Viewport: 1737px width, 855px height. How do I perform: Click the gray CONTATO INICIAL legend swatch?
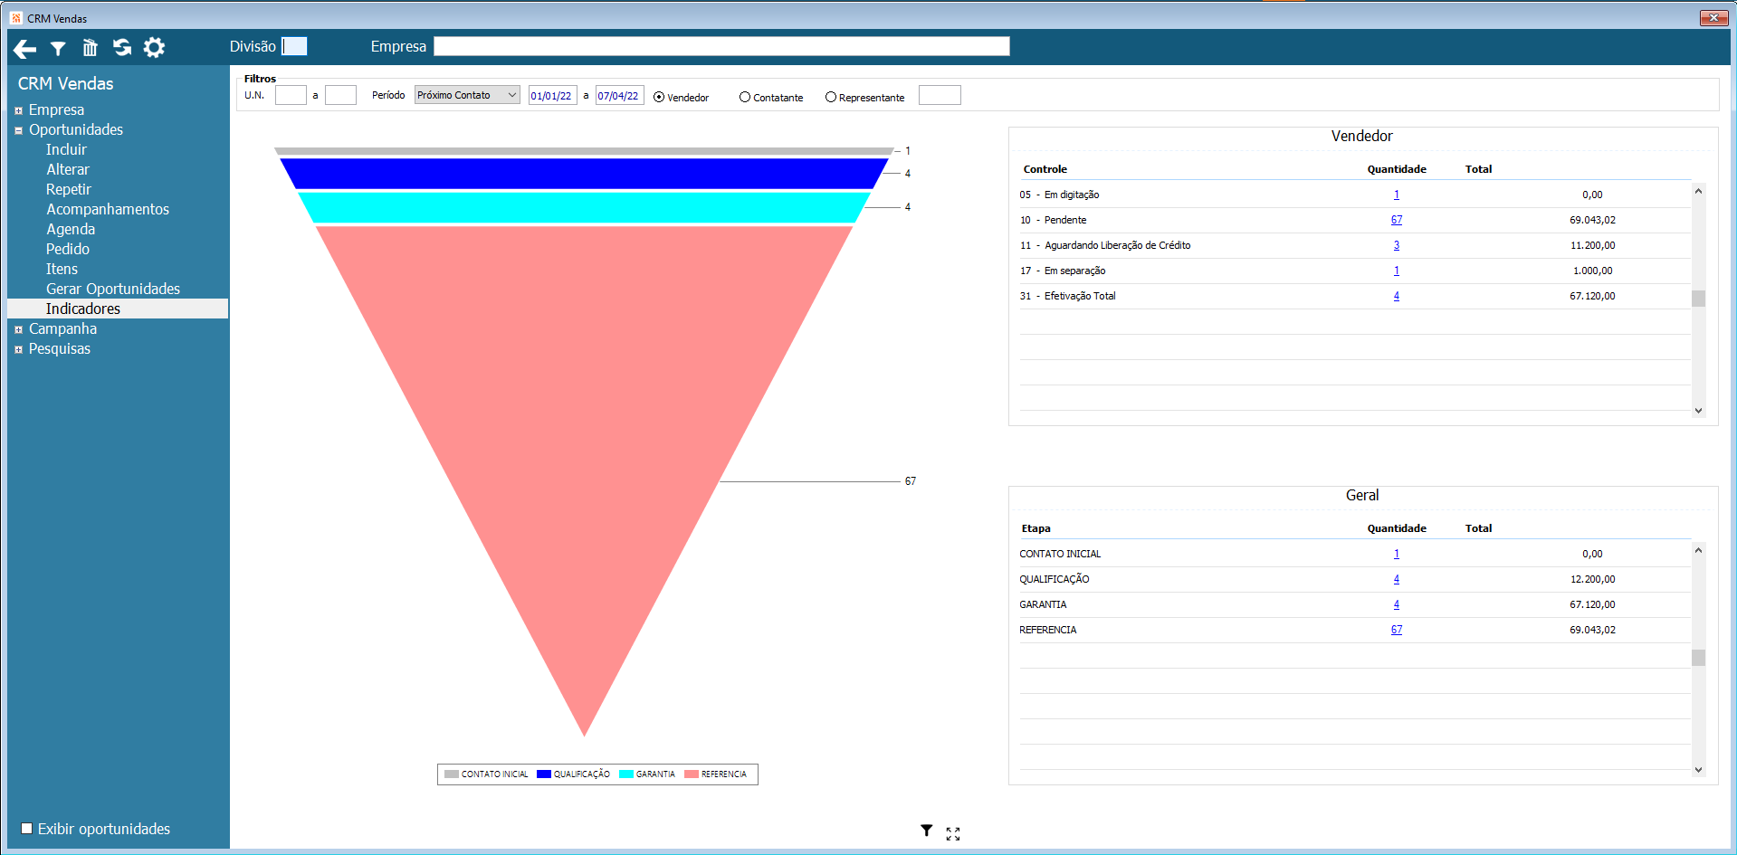pos(452,774)
